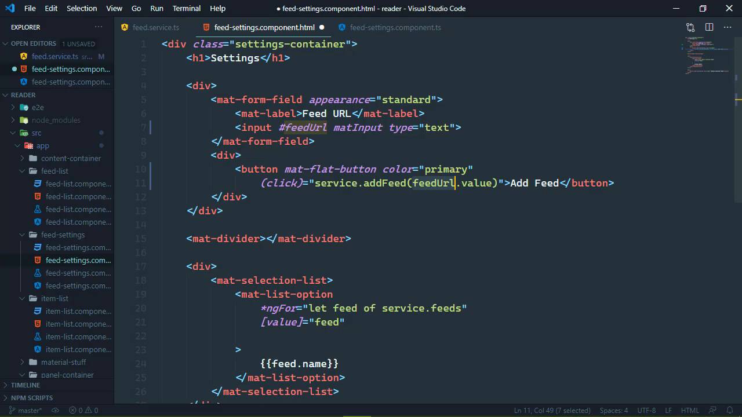Image resolution: width=742 pixels, height=417 pixels.
Task: Switch to the feed.service.ts editor tab
Action: (x=155, y=27)
